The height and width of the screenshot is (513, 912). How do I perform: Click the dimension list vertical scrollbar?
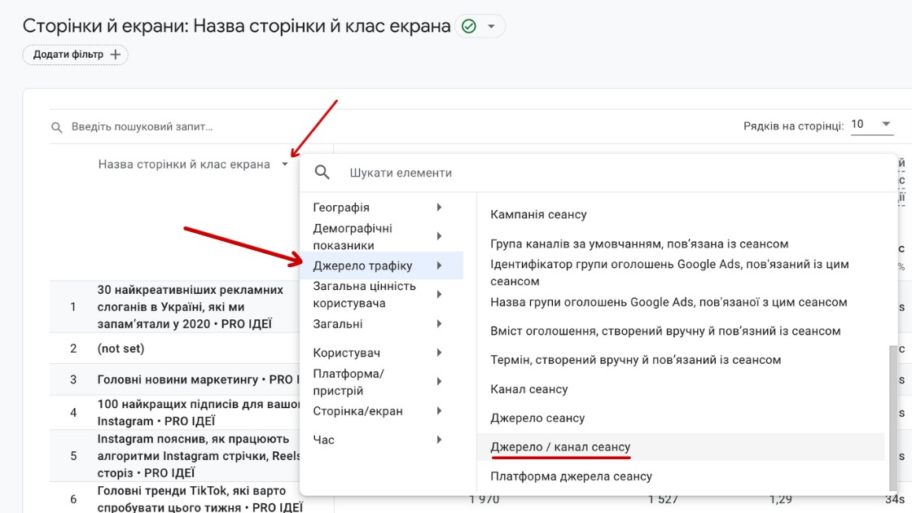892,418
